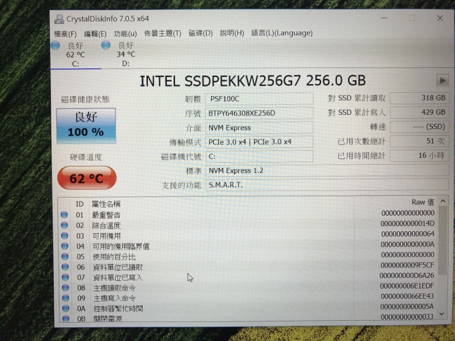455x341 pixels.
Task: Click raw value 00000000000064
Action: click(408, 234)
